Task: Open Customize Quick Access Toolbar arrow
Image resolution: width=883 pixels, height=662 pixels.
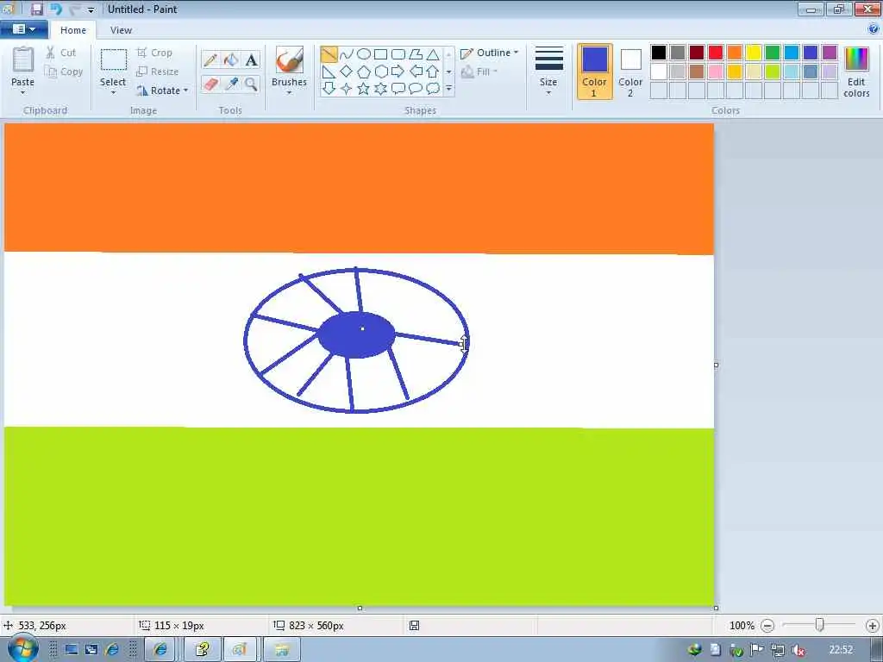Action: click(91, 9)
